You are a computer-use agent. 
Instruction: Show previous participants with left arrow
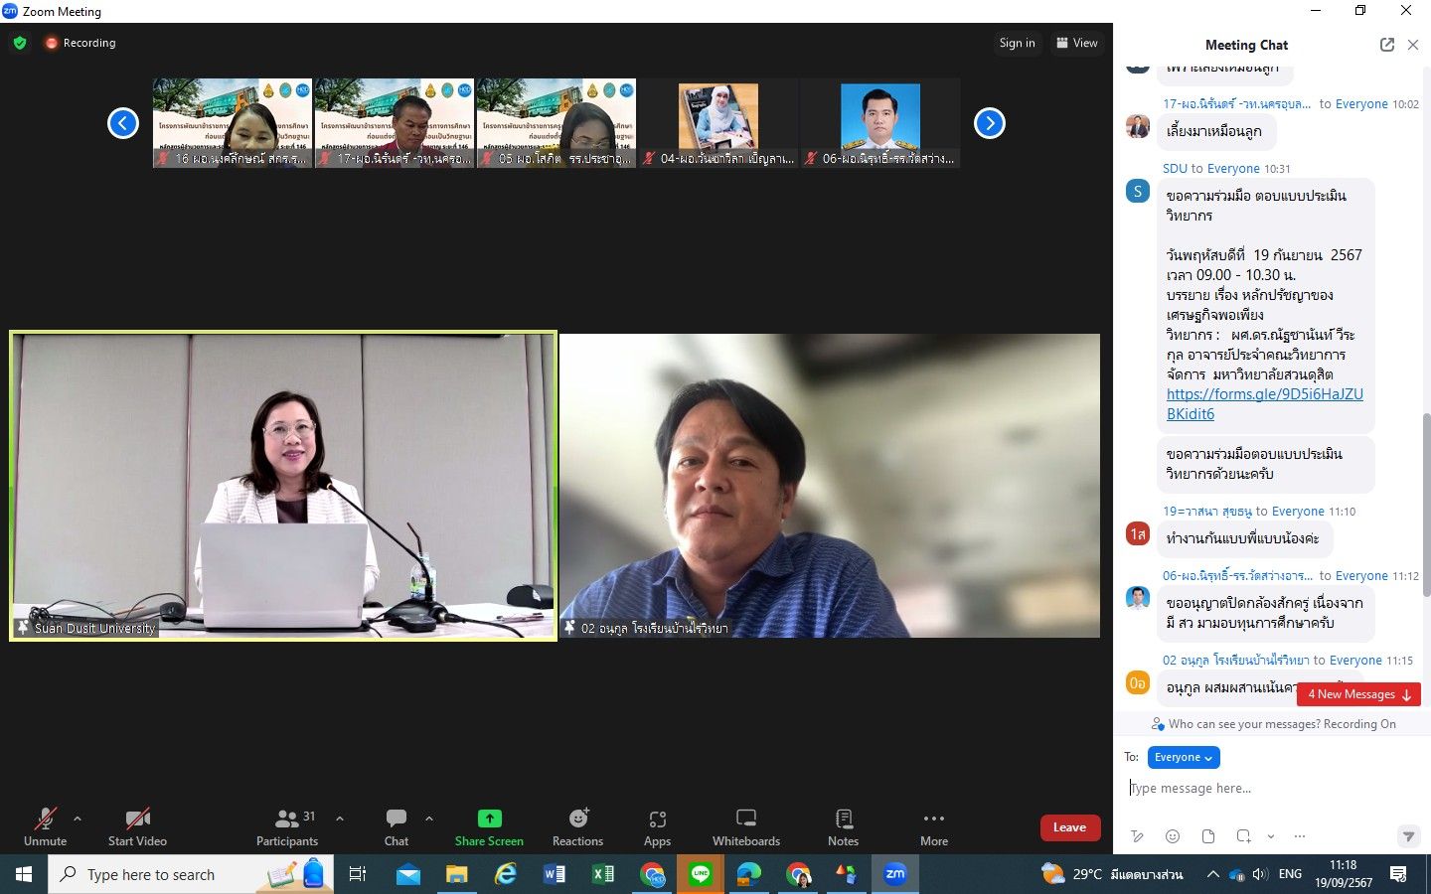[123, 123]
